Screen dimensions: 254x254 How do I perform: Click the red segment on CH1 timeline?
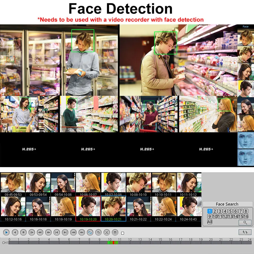tap(114, 243)
